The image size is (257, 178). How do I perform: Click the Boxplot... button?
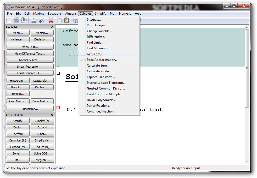coord(18,94)
